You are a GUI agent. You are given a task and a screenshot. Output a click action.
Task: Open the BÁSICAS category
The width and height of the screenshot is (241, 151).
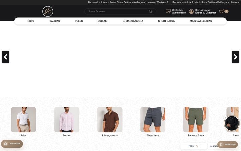55,21
